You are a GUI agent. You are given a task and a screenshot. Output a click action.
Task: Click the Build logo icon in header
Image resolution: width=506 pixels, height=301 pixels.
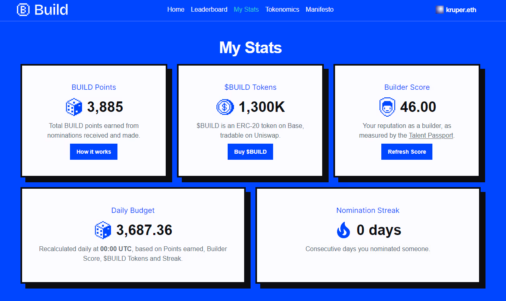coord(23,10)
